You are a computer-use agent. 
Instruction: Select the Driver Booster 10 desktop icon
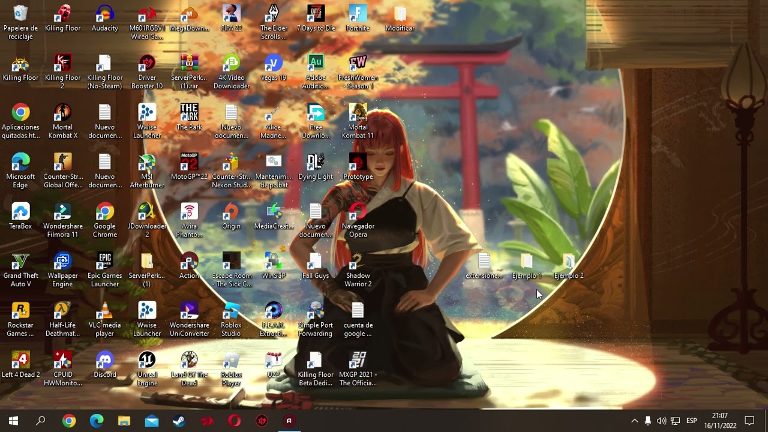(147, 72)
